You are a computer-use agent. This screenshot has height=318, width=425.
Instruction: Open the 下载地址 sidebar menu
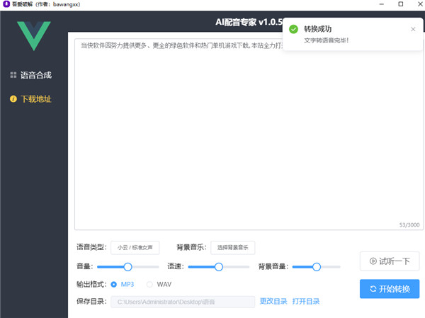click(35, 99)
